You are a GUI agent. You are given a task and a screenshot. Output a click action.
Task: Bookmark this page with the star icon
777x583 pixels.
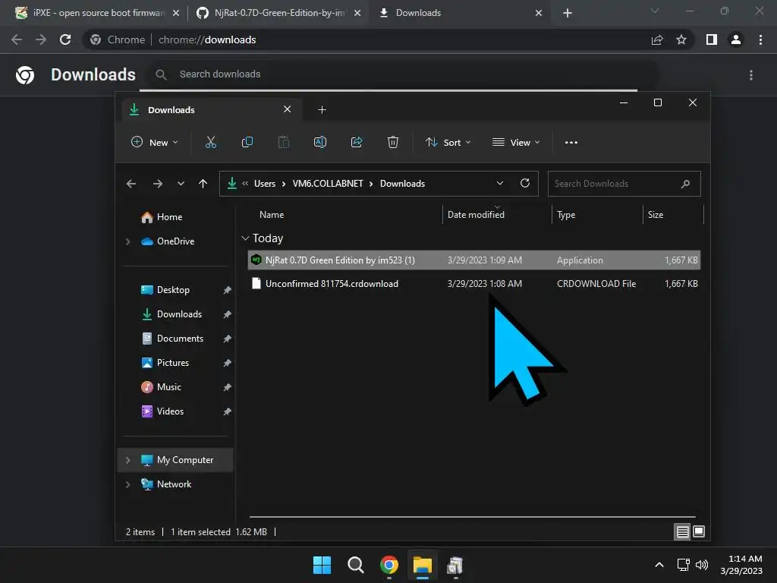(681, 39)
